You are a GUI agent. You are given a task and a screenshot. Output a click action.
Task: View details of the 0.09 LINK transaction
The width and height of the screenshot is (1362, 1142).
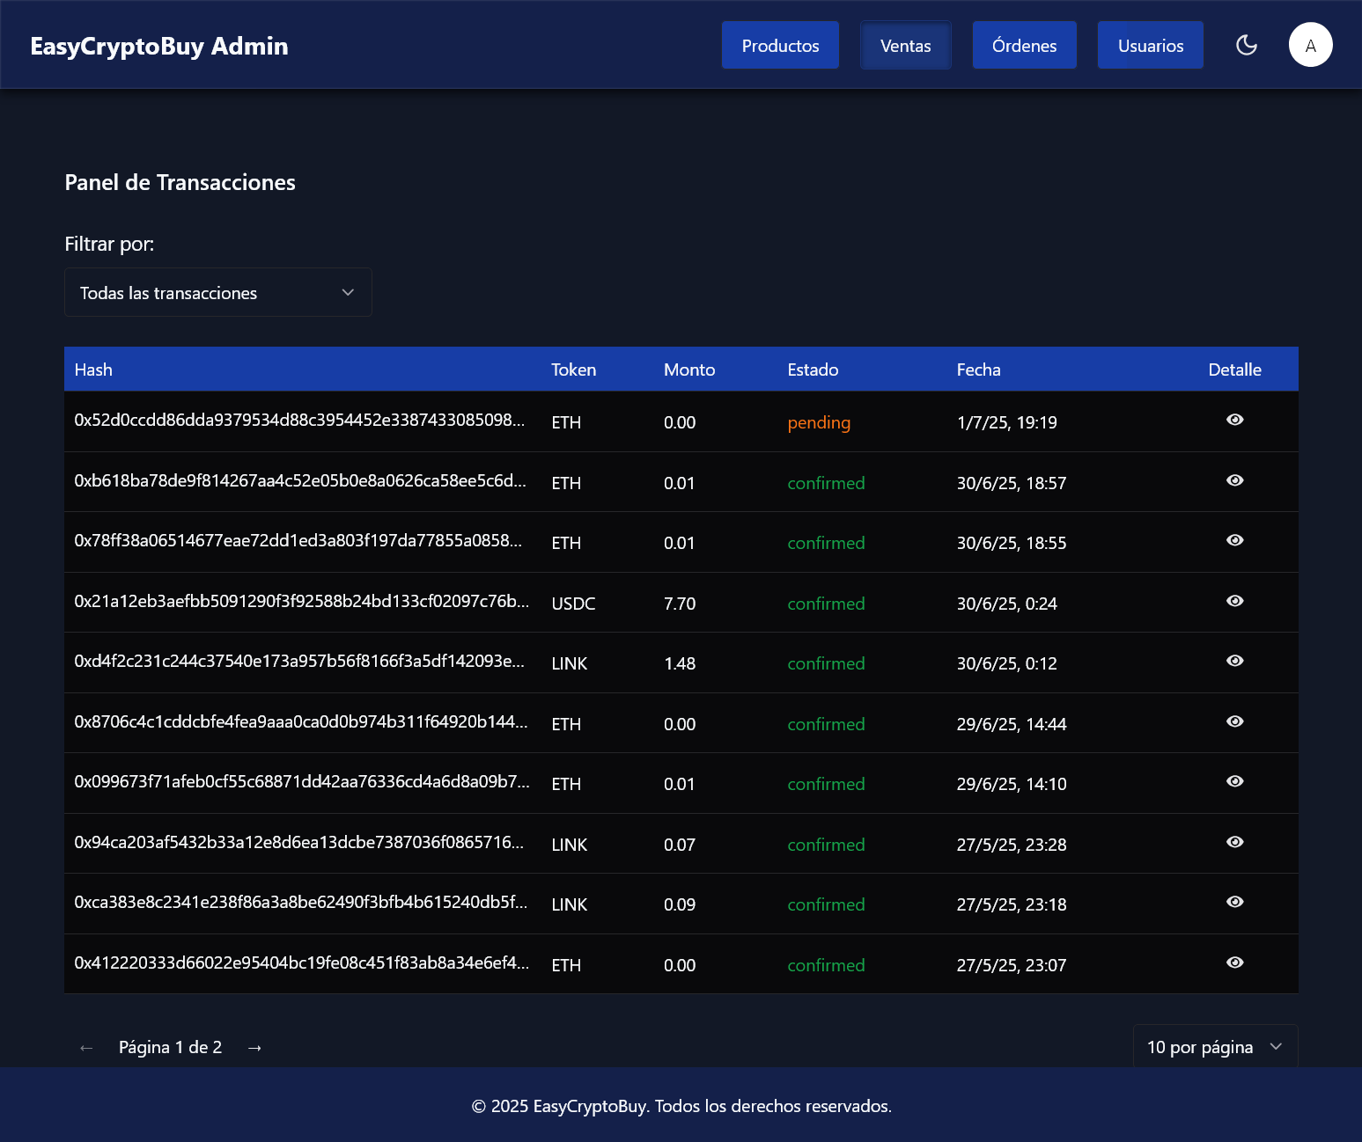tap(1234, 902)
